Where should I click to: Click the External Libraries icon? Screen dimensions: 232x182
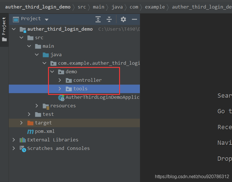click(x=23, y=140)
